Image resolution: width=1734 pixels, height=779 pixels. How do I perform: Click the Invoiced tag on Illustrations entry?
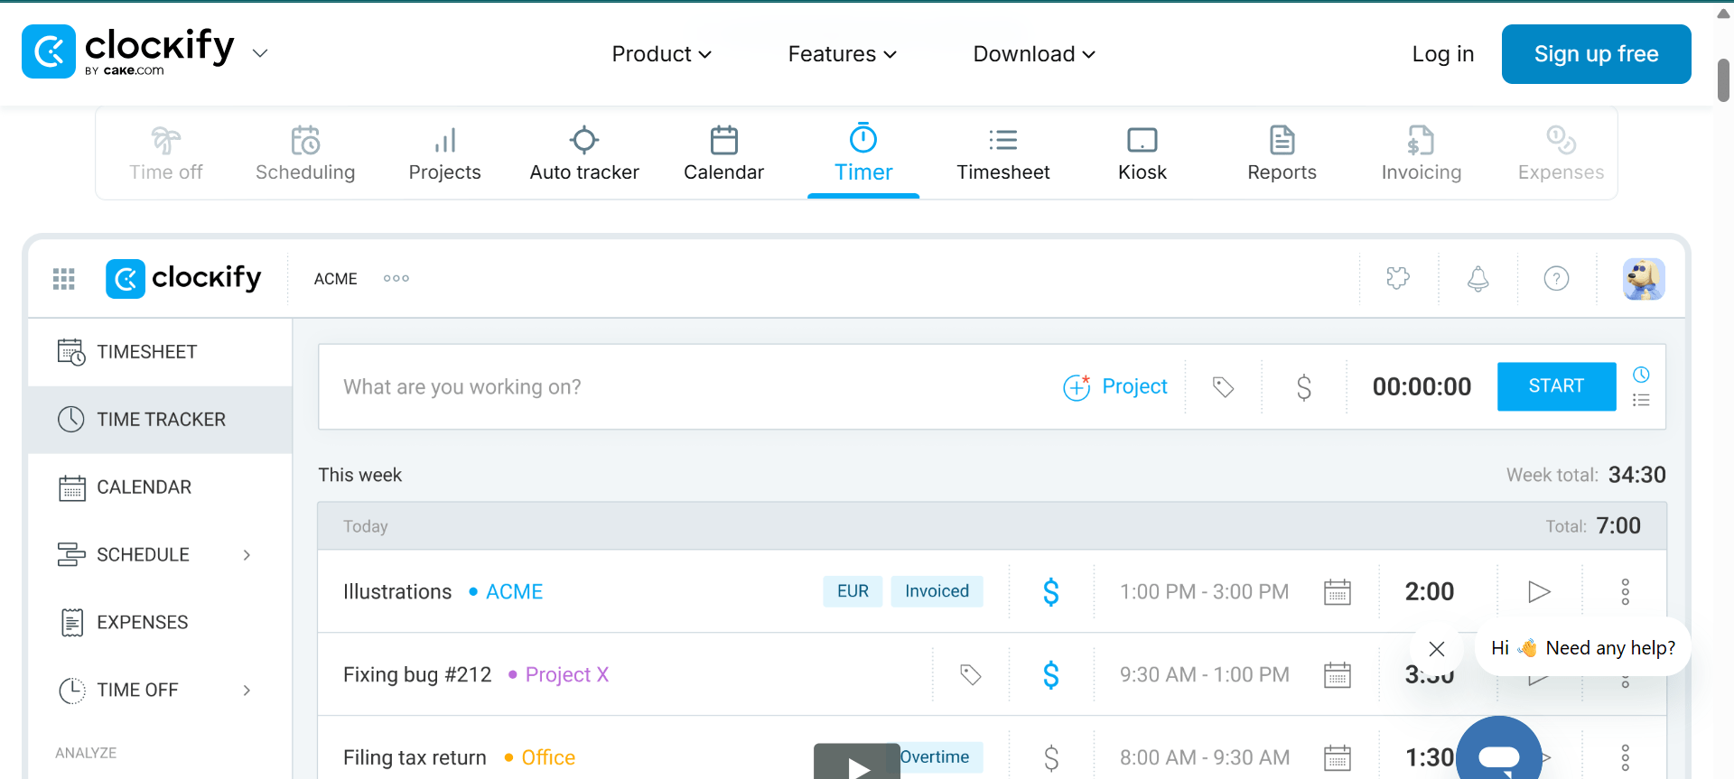click(937, 591)
